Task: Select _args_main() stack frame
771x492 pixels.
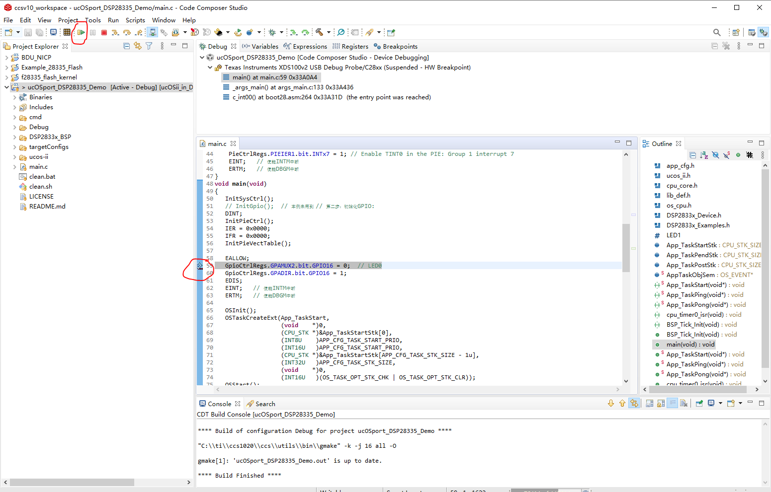Action: [288, 87]
